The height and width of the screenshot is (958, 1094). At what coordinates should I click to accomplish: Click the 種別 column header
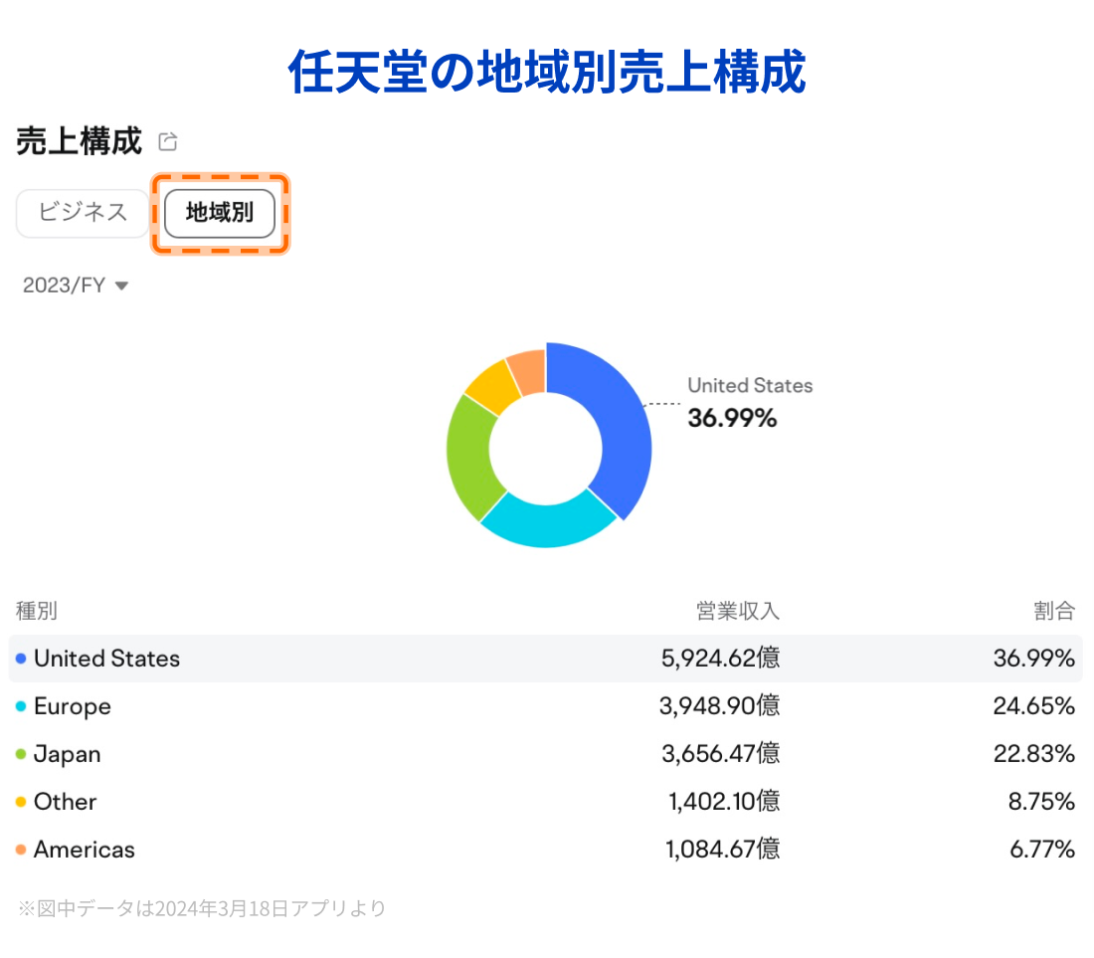coord(36,611)
